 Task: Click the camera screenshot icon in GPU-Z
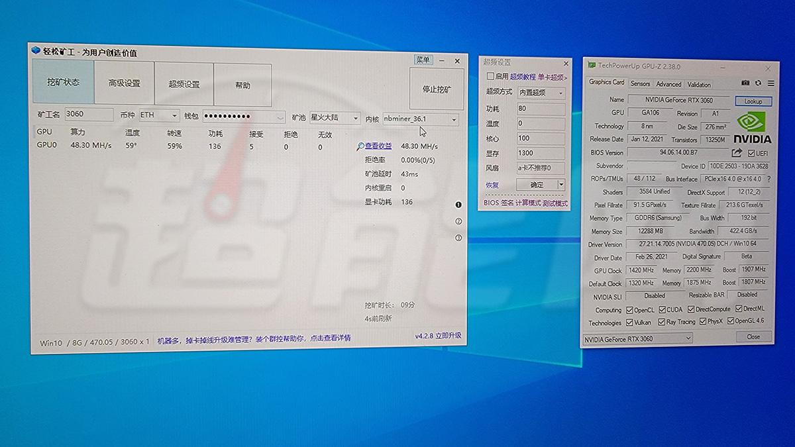click(x=745, y=83)
